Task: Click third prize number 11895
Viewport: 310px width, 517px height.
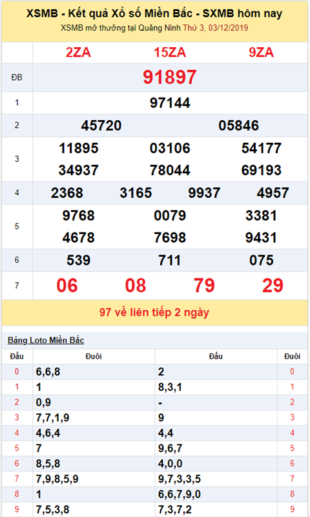Action: coord(78,148)
